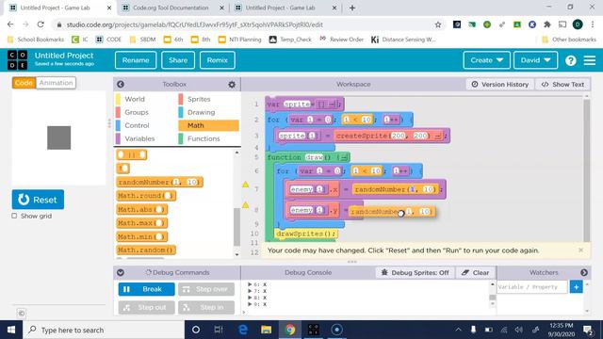
Task: Expand the Watchers panel arrow icon
Action: pyautogui.click(x=584, y=272)
